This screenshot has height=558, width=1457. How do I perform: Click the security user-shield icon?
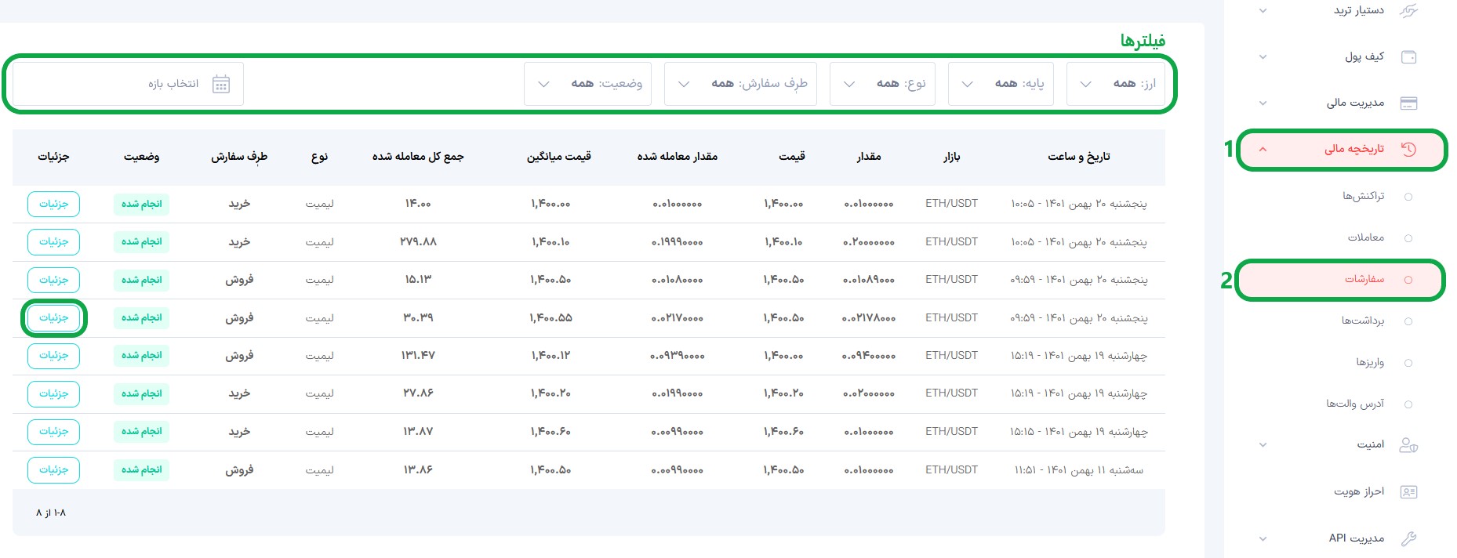coord(1408,445)
